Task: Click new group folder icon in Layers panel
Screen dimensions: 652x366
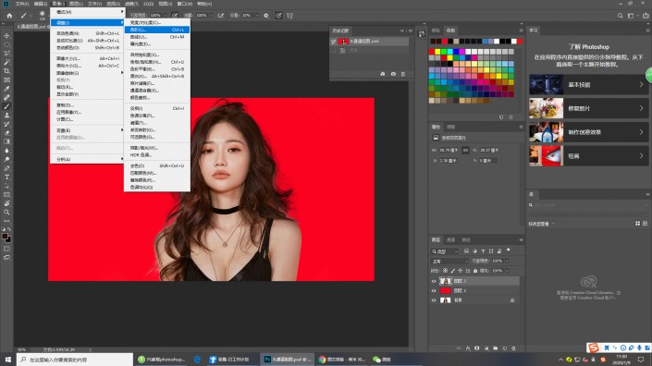Action: [495, 348]
